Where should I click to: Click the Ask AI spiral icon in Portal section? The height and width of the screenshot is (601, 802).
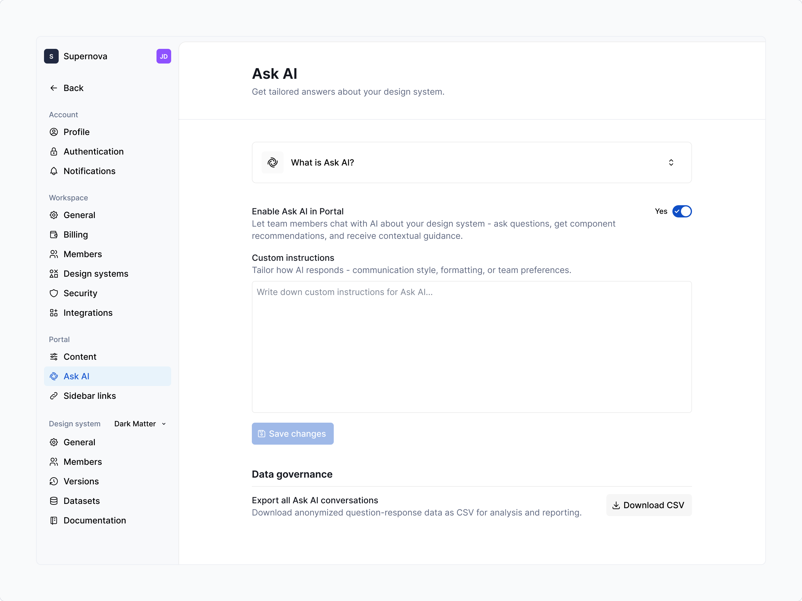click(x=54, y=376)
